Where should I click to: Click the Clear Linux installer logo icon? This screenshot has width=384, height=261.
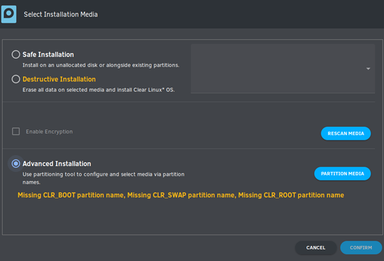click(9, 14)
